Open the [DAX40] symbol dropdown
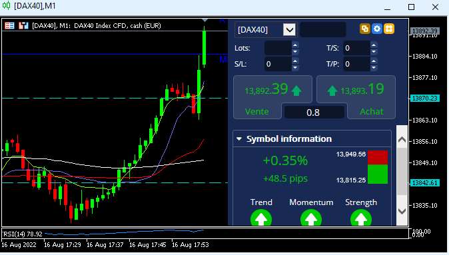The width and height of the screenshot is (449, 255). point(290,29)
